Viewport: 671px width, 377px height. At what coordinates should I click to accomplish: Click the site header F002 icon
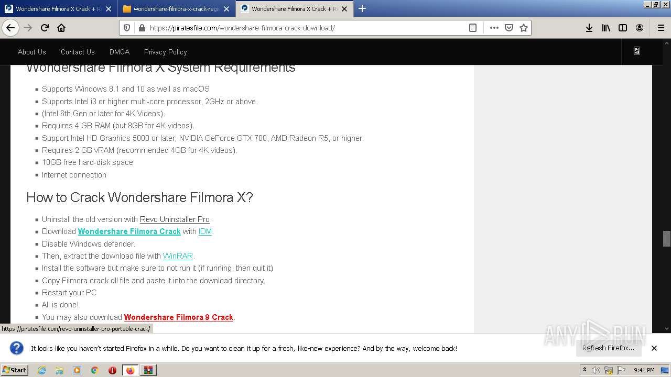637,51
